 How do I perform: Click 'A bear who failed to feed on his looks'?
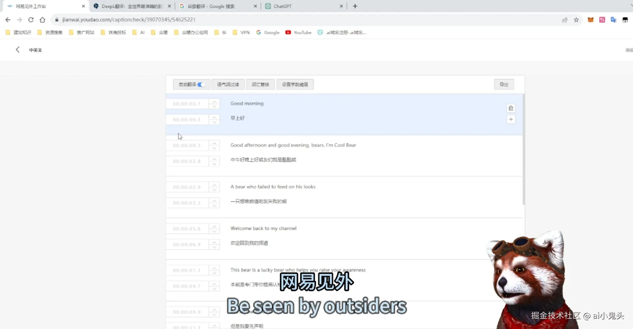click(273, 187)
